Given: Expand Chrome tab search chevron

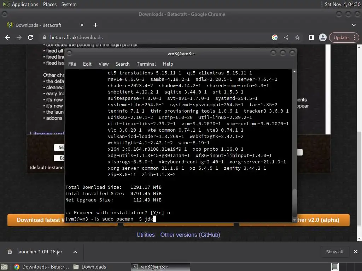Looking at the screenshot, I should click(x=354, y=25).
